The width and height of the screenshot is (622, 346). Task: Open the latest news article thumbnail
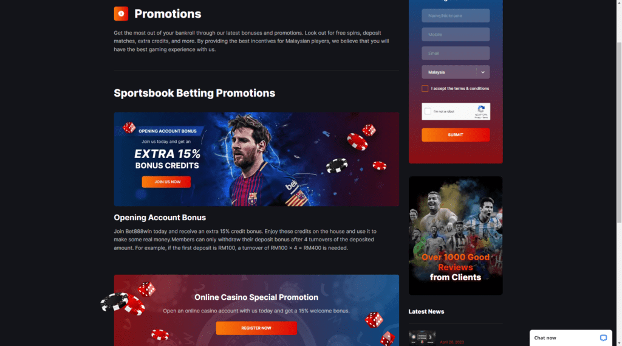[422, 337]
